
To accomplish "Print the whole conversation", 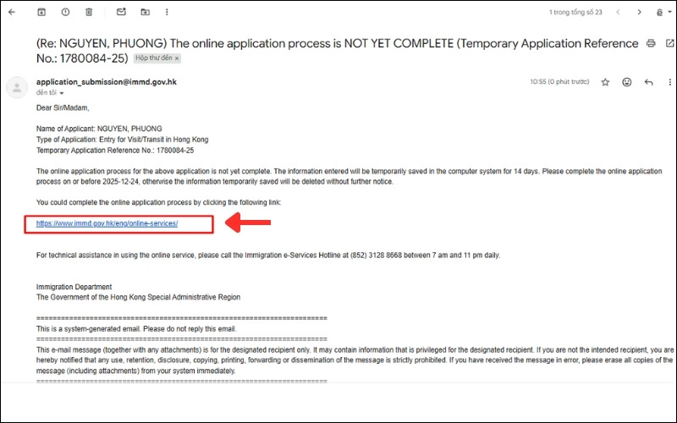I will click(x=651, y=43).
